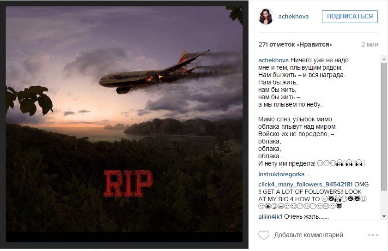Open the three-dots more options menu
The height and width of the screenshot is (251, 388).
373,235
